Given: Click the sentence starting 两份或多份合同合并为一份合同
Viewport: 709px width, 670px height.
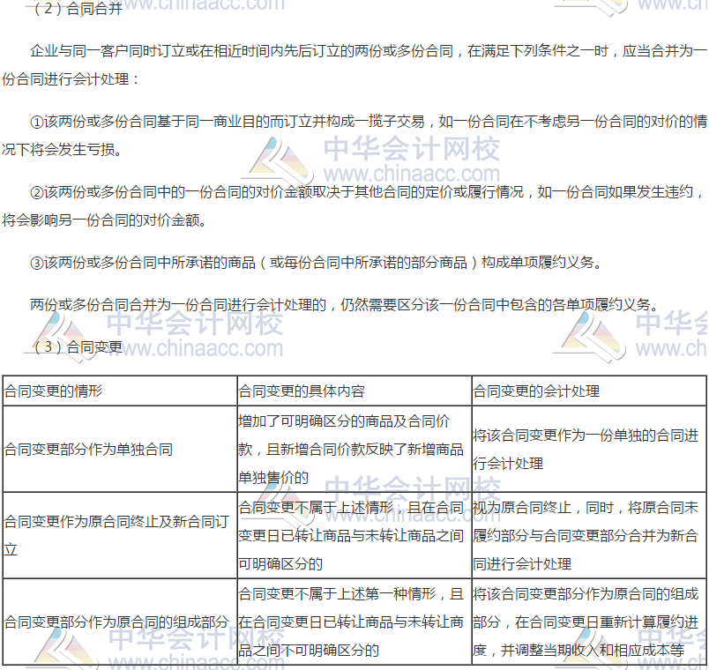Looking at the screenshot, I should pyautogui.click(x=342, y=305).
